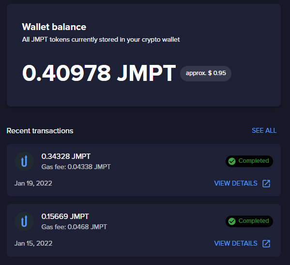
Task: Click the Jan 19 transaction arrow icon
Action: tap(24, 161)
